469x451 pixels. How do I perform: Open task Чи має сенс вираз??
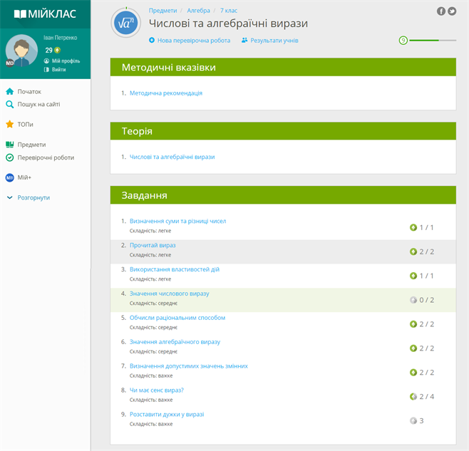[156, 390]
